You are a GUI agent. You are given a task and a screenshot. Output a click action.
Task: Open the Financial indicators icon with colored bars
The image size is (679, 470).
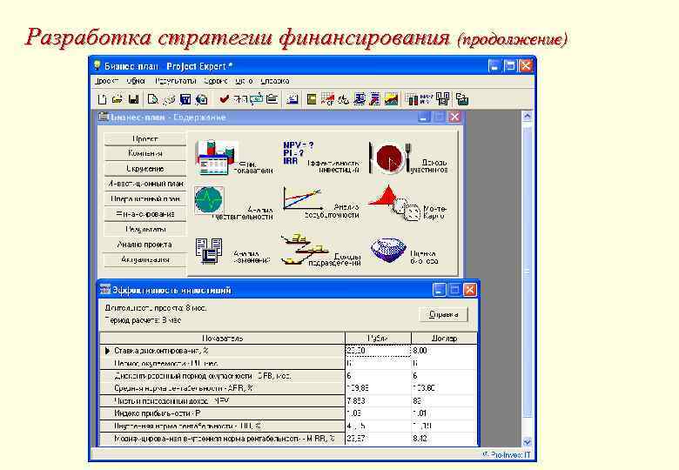[x=234, y=158]
